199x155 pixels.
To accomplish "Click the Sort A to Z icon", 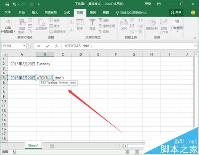I will (x=72, y=22).
